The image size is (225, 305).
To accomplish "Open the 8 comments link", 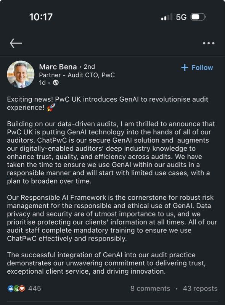I will (150, 289).
